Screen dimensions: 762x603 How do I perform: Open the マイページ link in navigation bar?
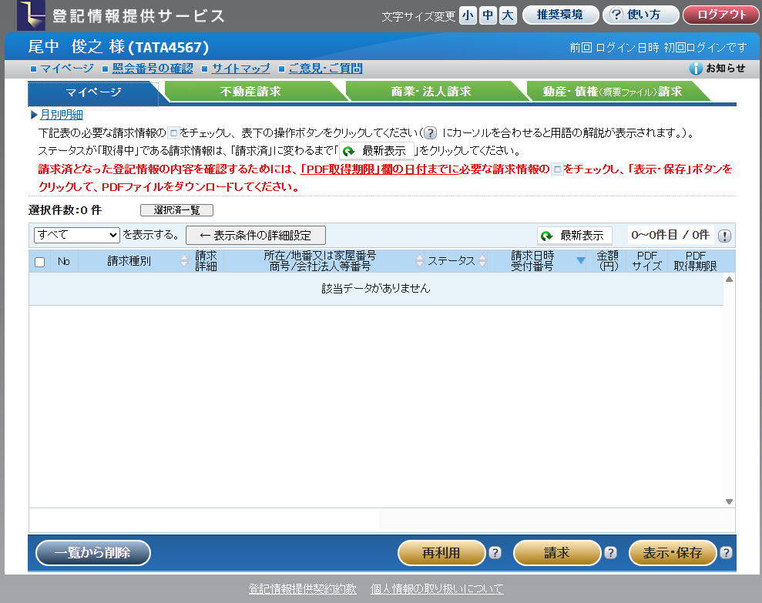(67, 69)
